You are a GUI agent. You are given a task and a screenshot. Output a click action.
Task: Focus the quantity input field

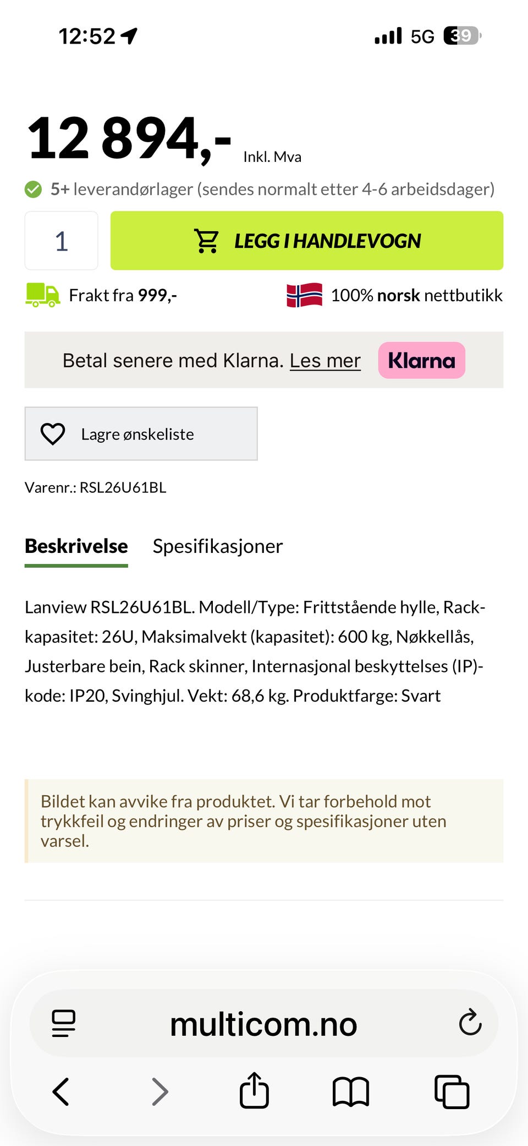click(x=62, y=241)
